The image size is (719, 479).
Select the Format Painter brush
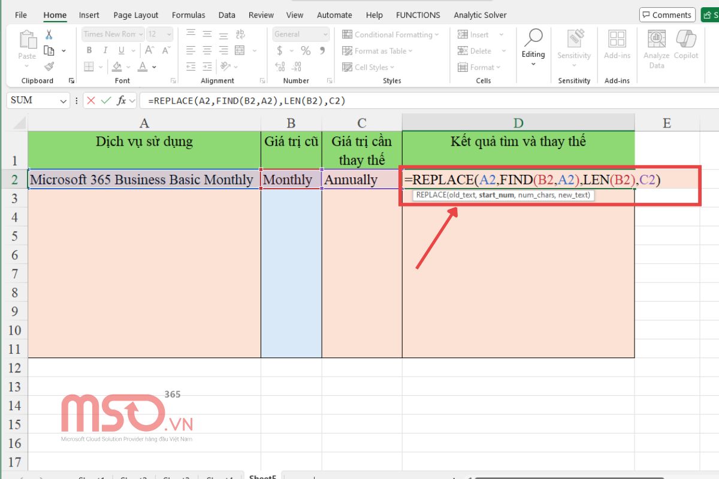(49, 66)
